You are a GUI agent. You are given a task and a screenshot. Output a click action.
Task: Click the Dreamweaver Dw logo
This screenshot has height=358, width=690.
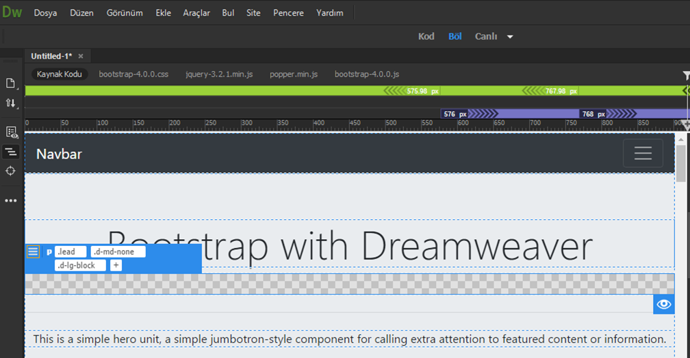(12, 12)
